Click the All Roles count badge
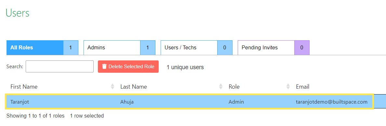 click(x=71, y=48)
